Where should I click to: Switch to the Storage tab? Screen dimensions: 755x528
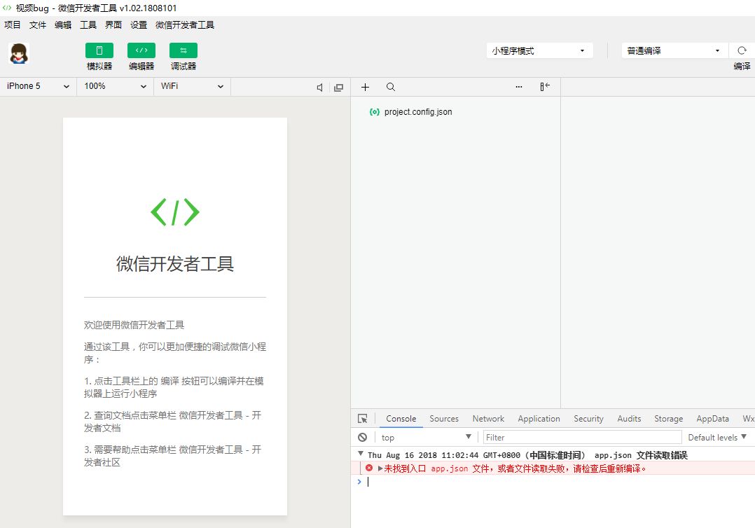668,419
